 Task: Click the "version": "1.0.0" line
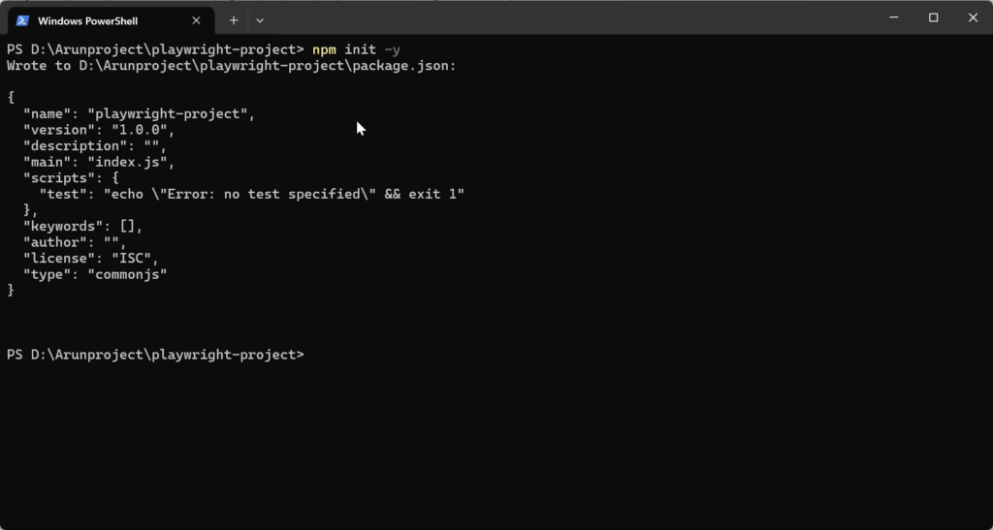[98, 130]
